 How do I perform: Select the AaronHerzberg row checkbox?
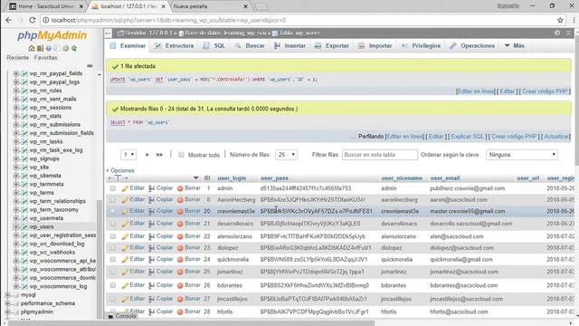click(x=112, y=200)
